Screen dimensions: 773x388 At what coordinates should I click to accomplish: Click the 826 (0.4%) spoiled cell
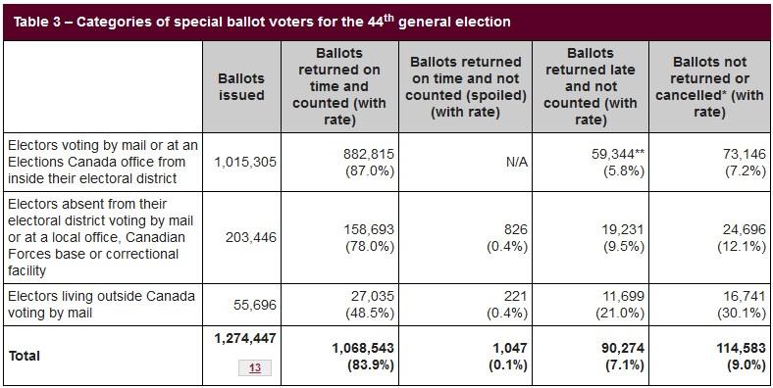tap(465, 237)
